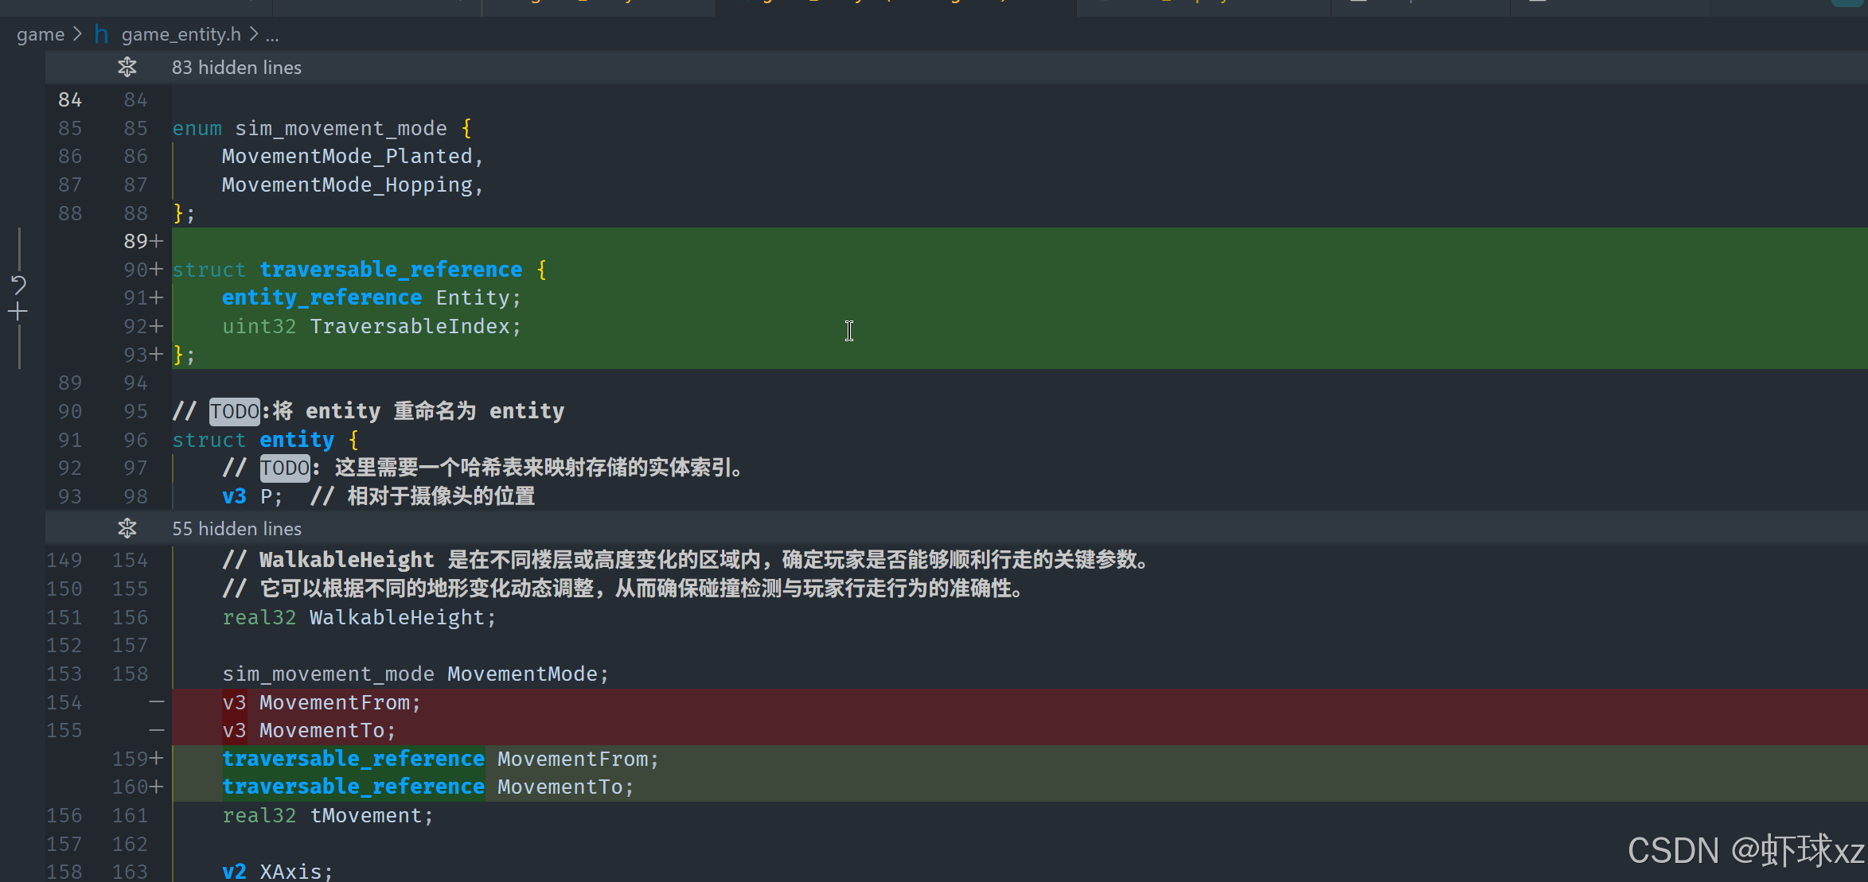The width and height of the screenshot is (1868, 882).
Task: Click the traversable_reference struct name definition
Action: pos(391,270)
